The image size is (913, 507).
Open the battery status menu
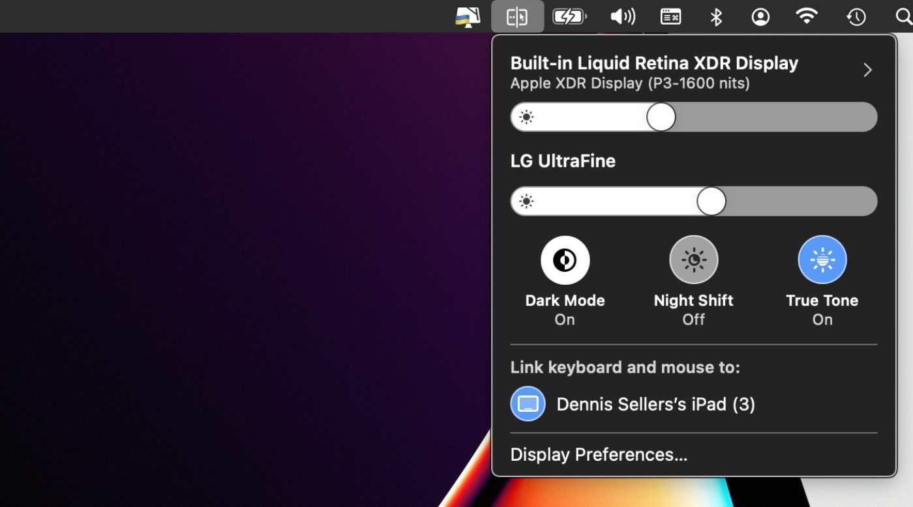(x=569, y=17)
